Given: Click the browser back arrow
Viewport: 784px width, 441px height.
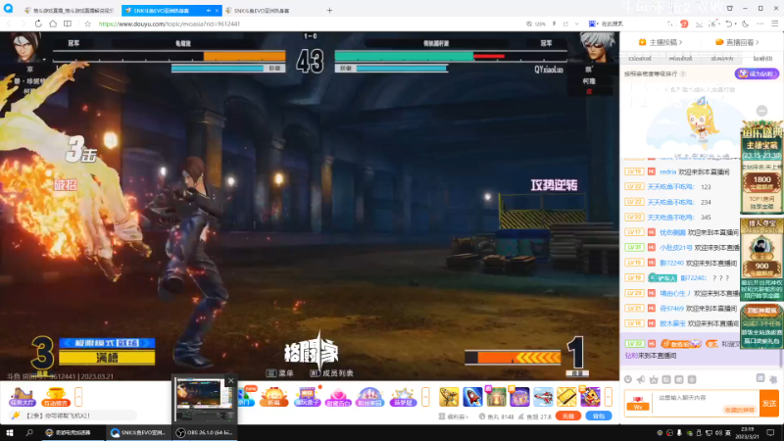Looking at the screenshot, I should click(x=9, y=24).
